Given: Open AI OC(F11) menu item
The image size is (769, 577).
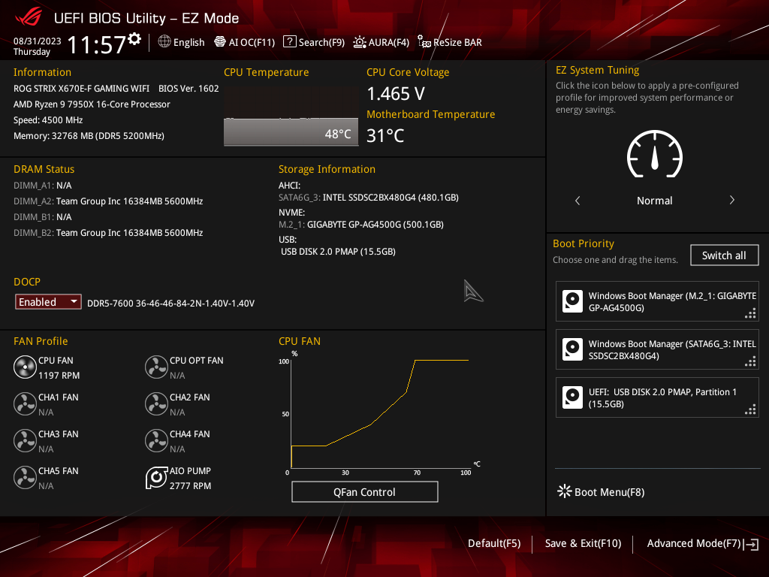Looking at the screenshot, I should click(x=245, y=42).
